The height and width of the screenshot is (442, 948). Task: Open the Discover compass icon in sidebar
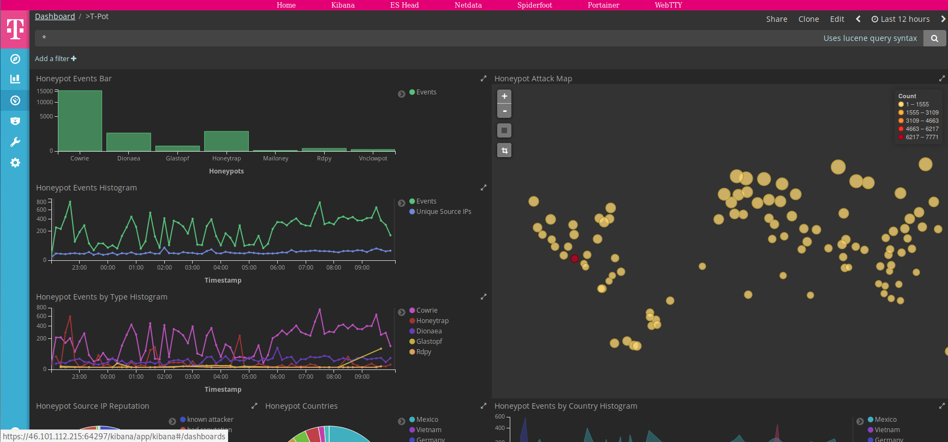pos(15,59)
